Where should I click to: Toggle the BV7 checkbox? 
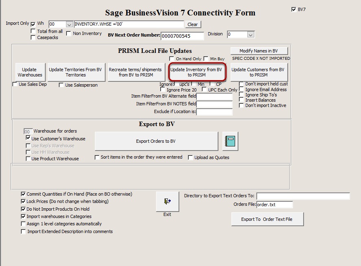pyautogui.click(x=293, y=9)
